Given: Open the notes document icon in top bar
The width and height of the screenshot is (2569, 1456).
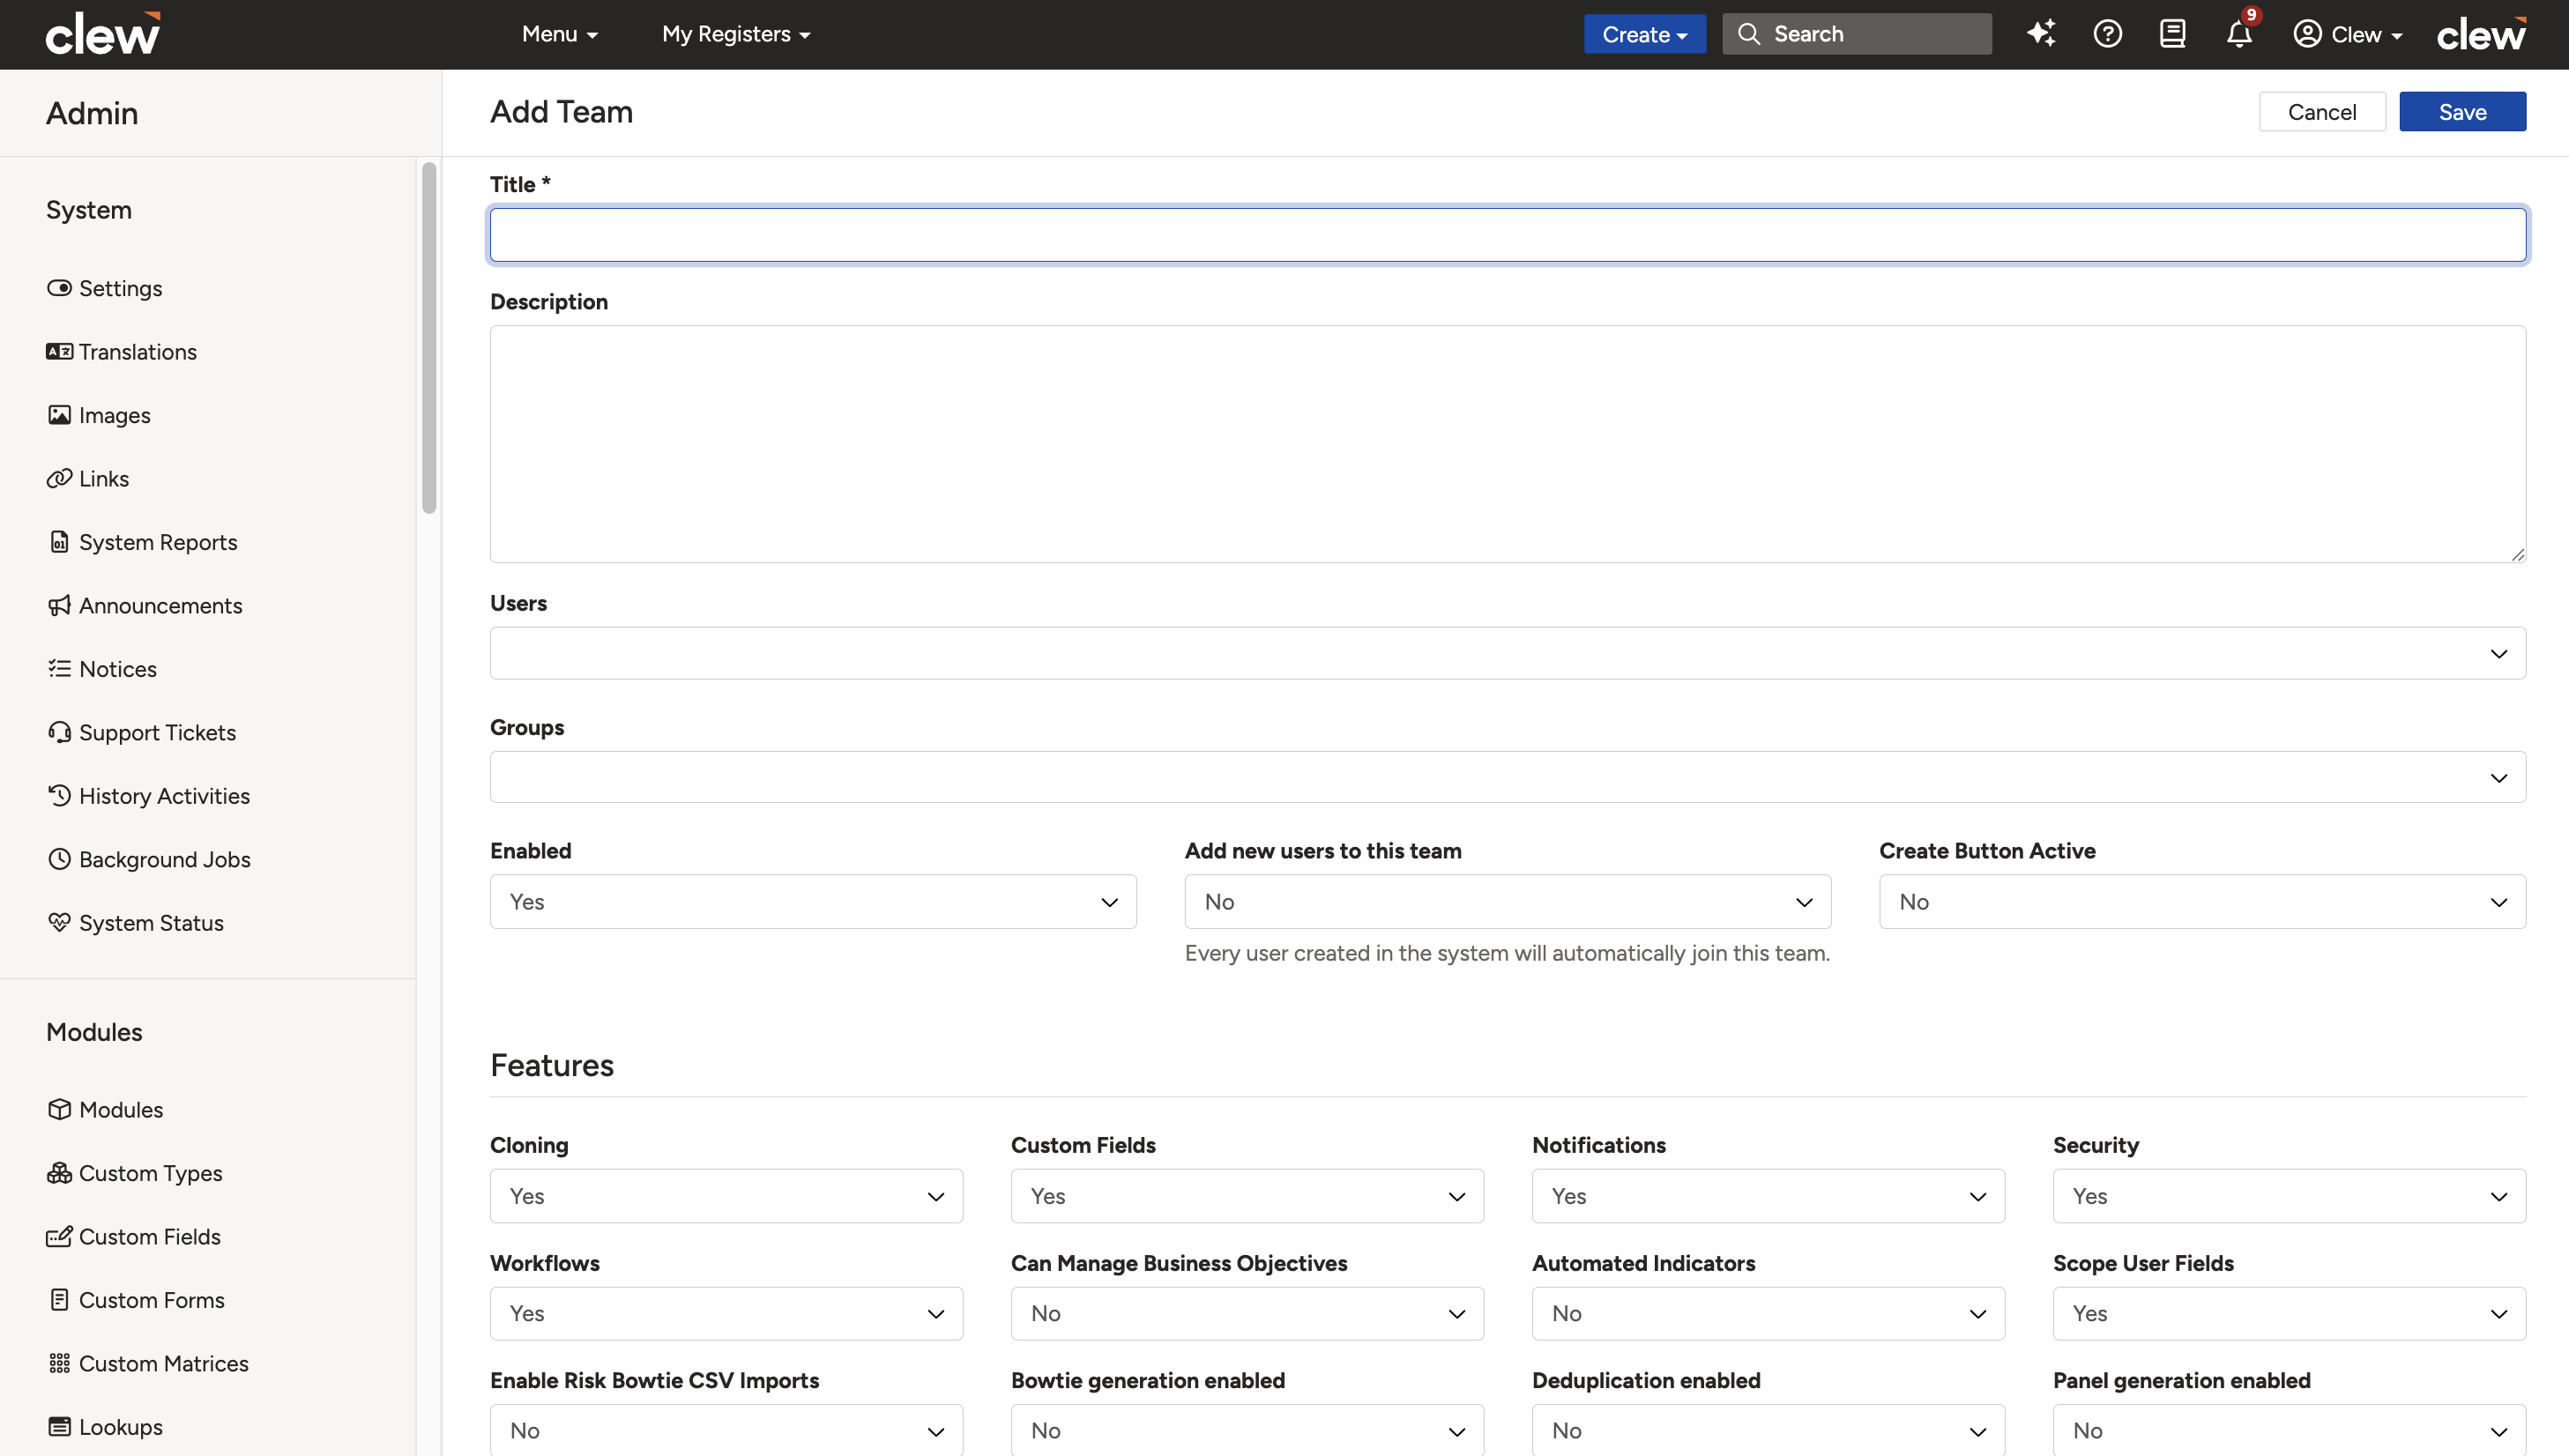Looking at the screenshot, I should tap(2172, 34).
